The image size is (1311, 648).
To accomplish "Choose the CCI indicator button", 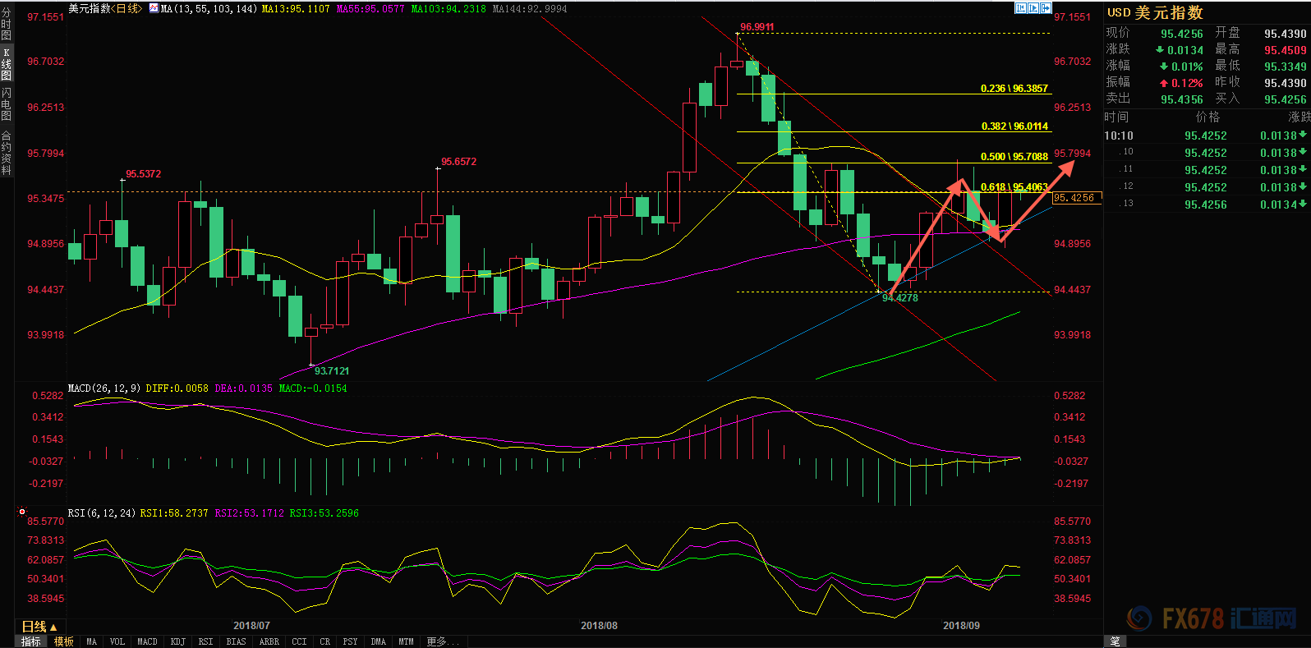I will (299, 641).
